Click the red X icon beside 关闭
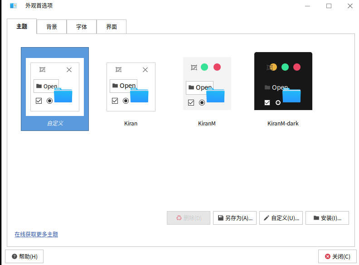 coord(328,256)
